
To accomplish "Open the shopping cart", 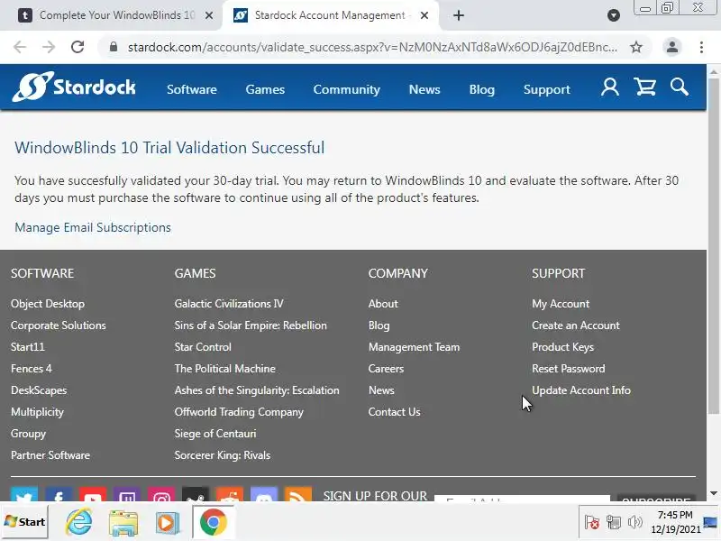I will [x=644, y=87].
